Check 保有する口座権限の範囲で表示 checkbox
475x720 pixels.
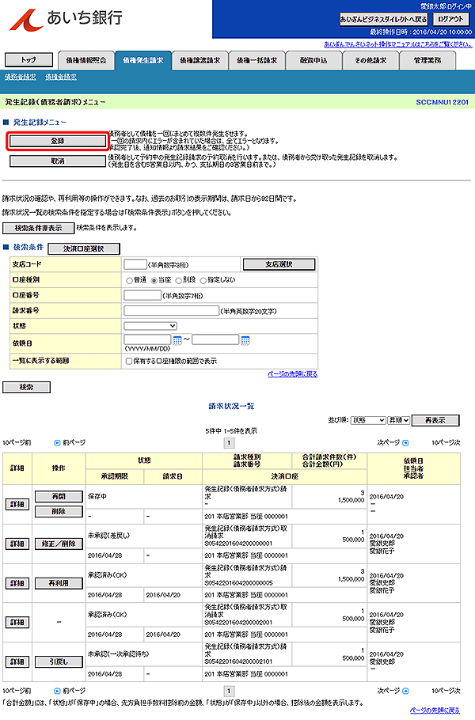tap(129, 362)
